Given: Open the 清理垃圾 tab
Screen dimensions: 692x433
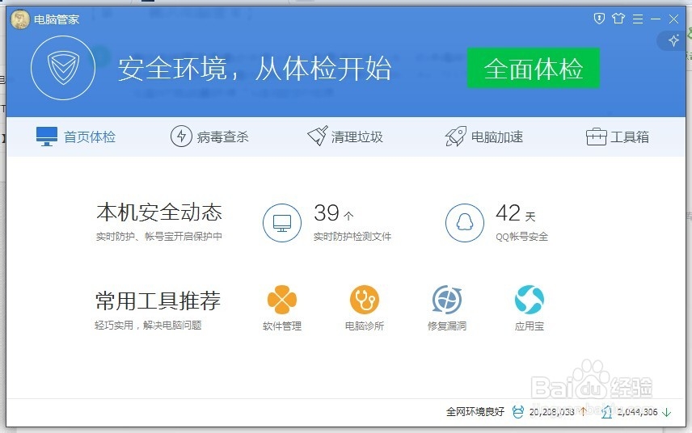Looking at the screenshot, I should coord(345,137).
